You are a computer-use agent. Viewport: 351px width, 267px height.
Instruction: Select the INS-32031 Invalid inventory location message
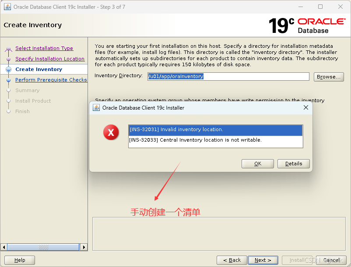click(x=216, y=130)
